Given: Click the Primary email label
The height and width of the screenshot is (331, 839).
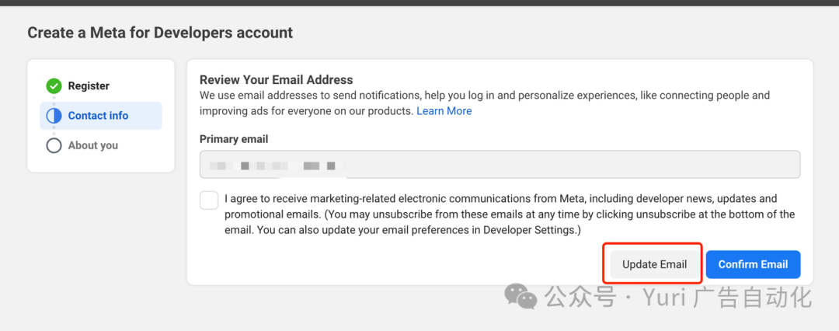Looking at the screenshot, I should [234, 139].
